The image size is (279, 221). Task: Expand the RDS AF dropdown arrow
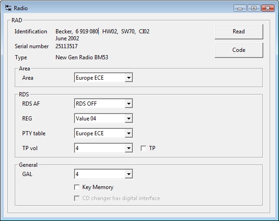129,103
